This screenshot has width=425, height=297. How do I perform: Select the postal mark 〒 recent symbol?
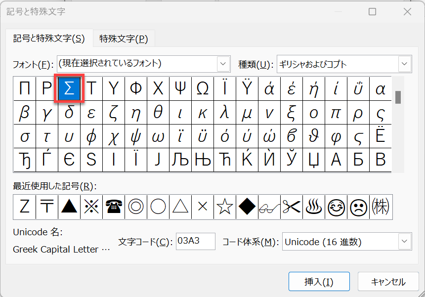pyautogui.click(x=47, y=207)
